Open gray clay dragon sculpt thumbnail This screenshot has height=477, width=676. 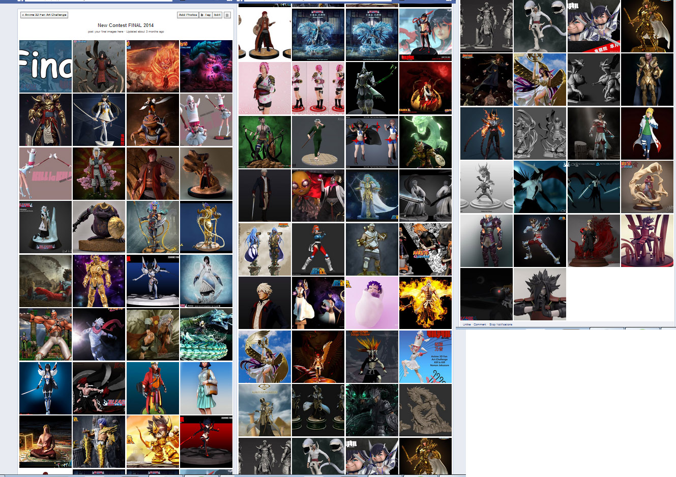click(425, 410)
